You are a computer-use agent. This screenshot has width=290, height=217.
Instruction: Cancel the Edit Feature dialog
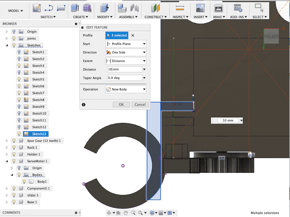[140, 104]
